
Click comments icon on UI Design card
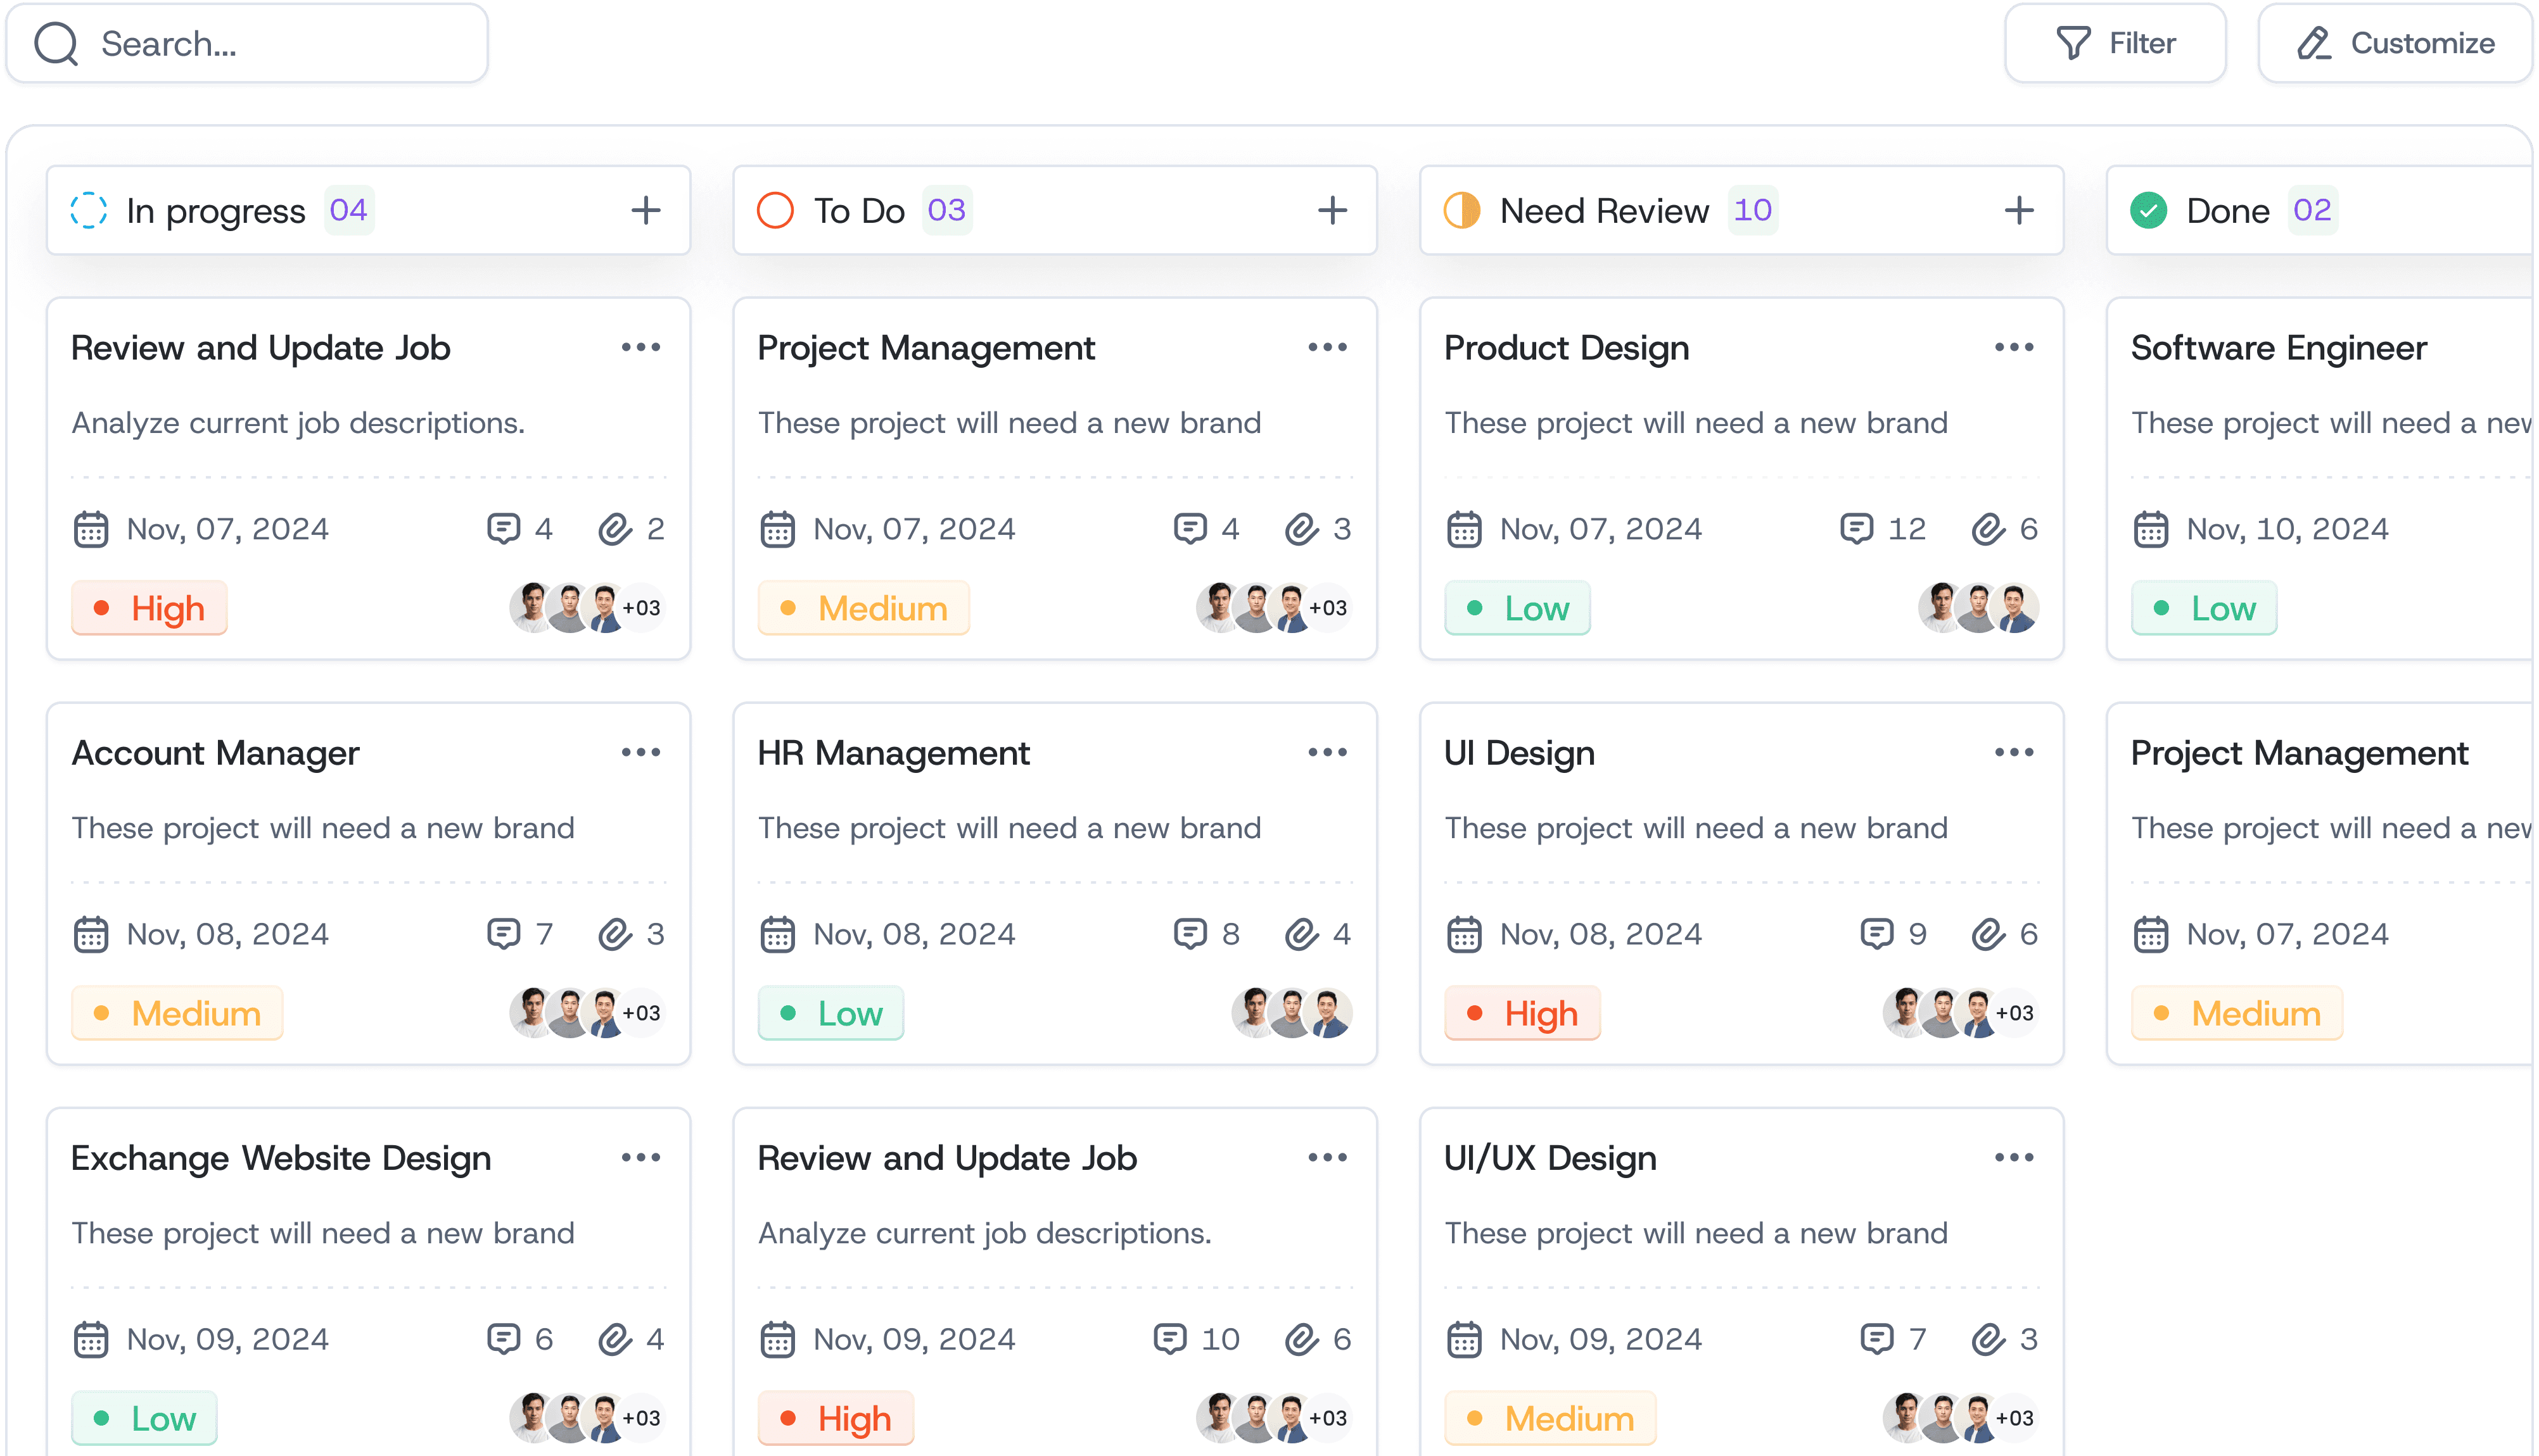[1877, 933]
